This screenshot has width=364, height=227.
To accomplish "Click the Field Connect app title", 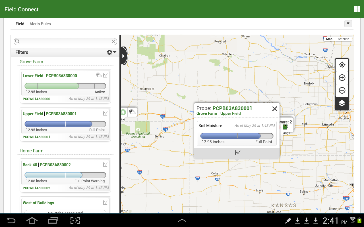I will pos(21,9).
